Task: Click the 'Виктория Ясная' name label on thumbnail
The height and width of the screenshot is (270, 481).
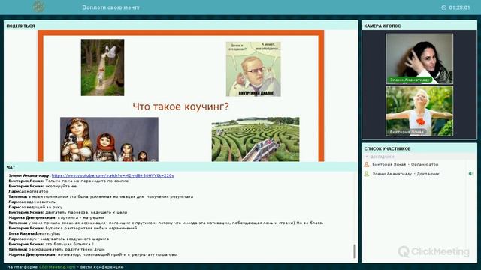Action: (407, 132)
